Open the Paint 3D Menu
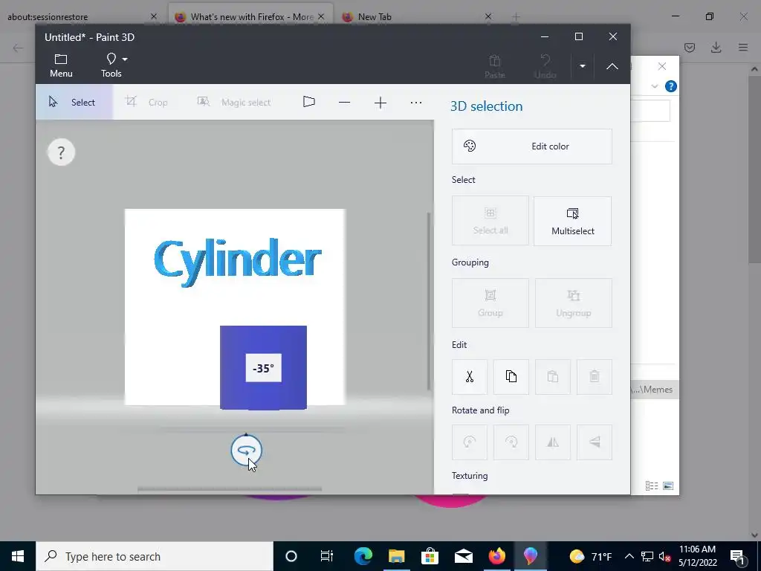This screenshot has width=761, height=571. (61, 65)
